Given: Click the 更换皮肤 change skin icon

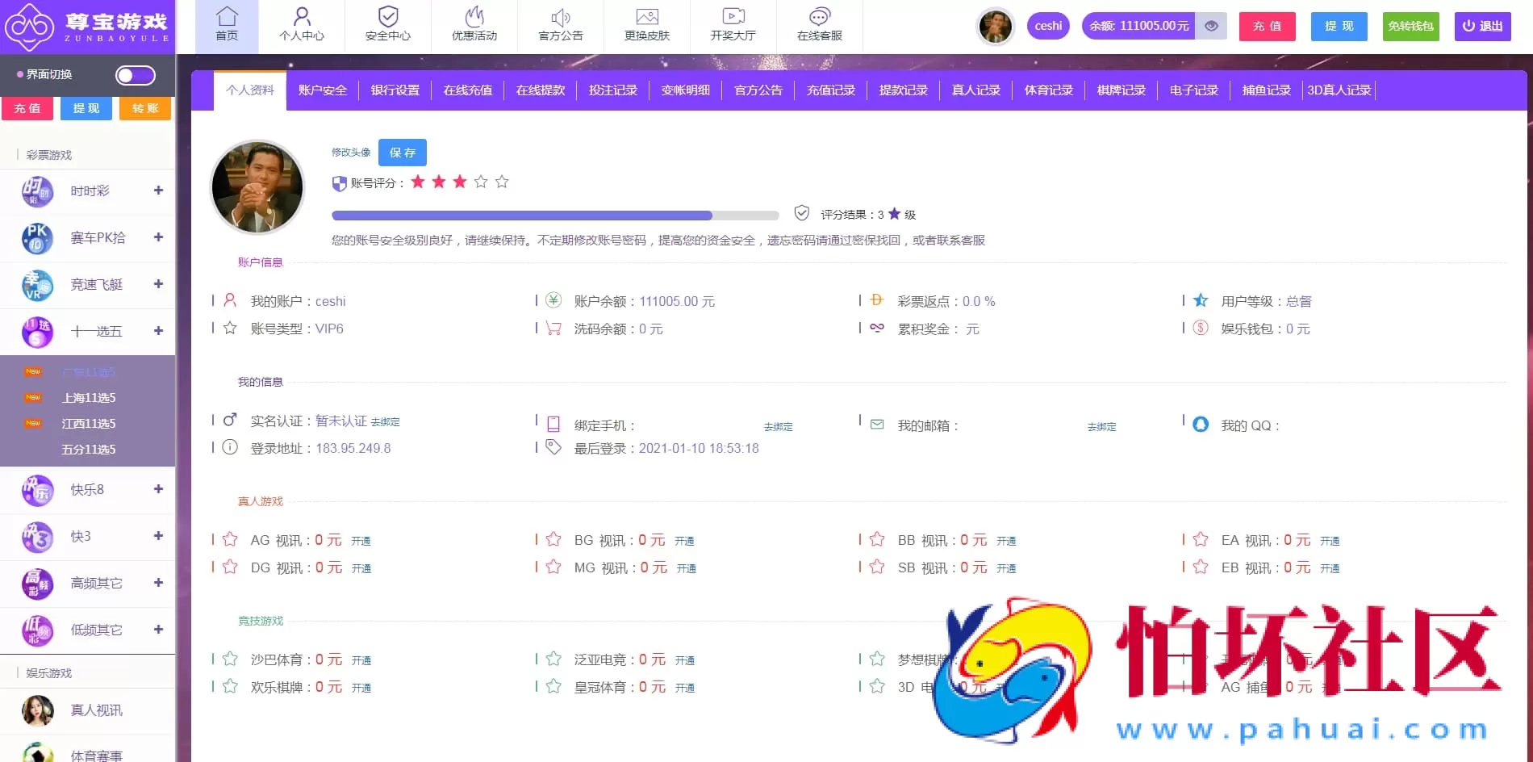Looking at the screenshot, I should (x=647, y=24).
